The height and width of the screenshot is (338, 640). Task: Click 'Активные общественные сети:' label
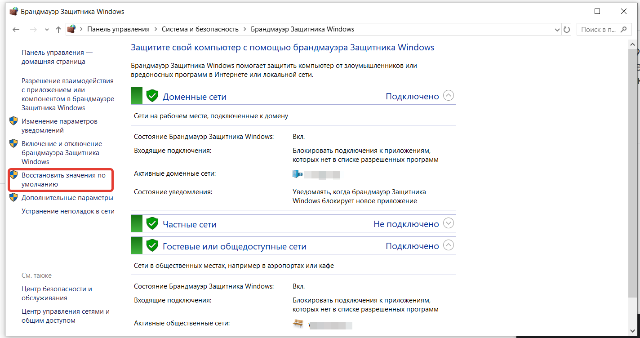tap(182, 323)
